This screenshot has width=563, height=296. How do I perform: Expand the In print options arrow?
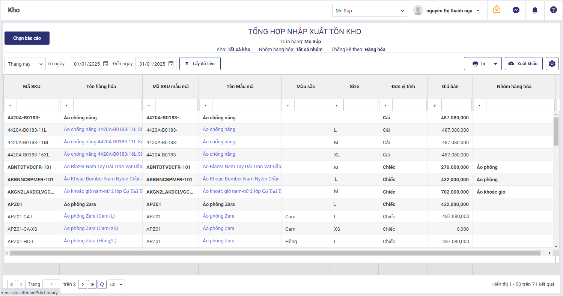point(495,64)
